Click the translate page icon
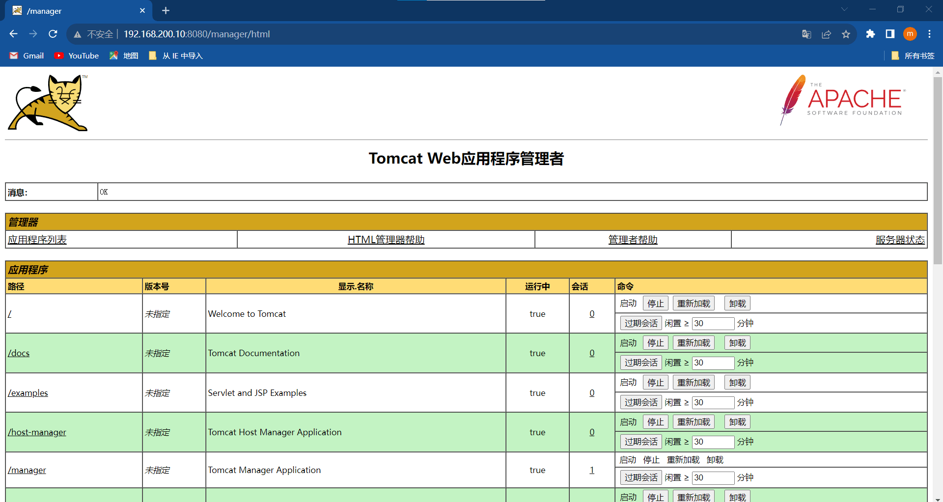The width and height of the screenshot is (943, 502). click(x=806, y=34)
